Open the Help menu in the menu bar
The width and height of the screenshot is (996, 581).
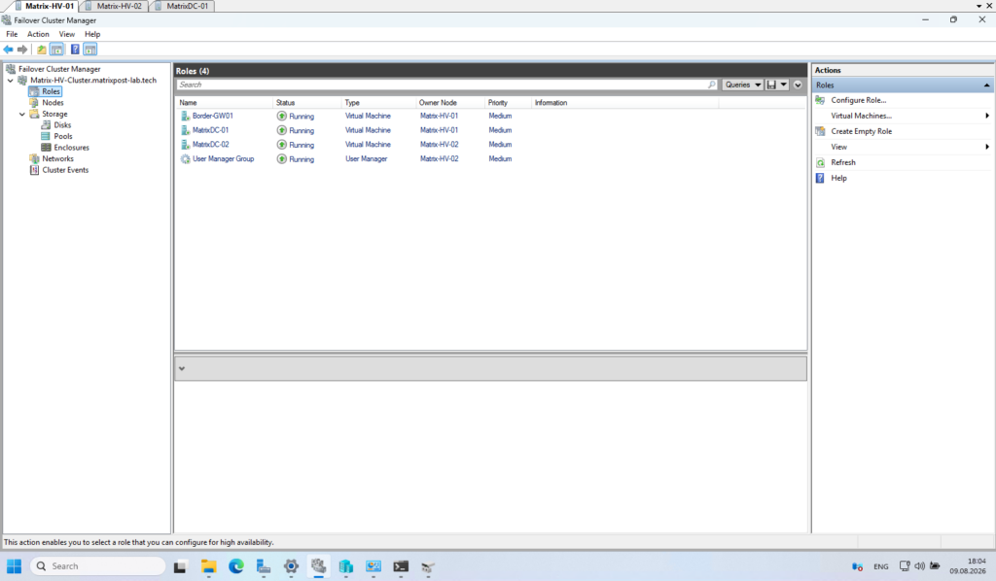tap(92, 34)
